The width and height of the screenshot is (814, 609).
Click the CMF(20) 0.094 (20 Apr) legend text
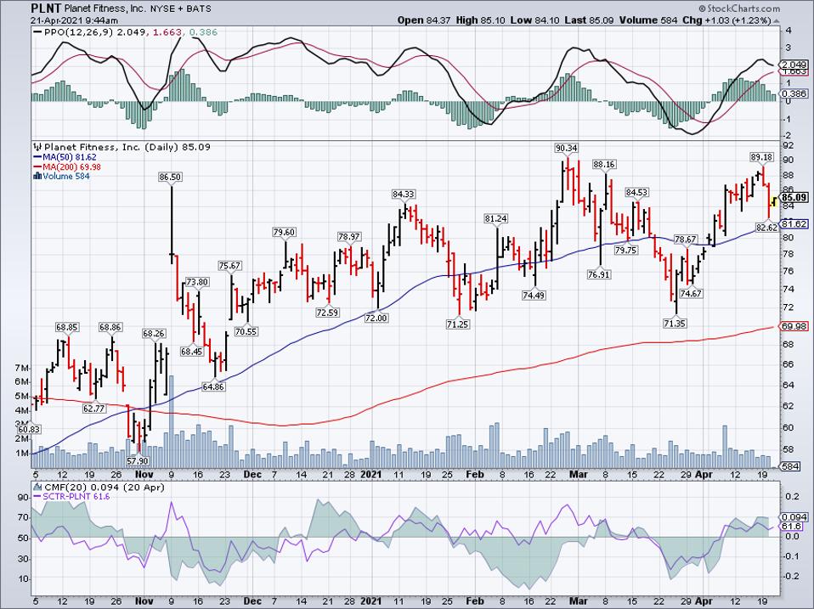coord(105,487)
